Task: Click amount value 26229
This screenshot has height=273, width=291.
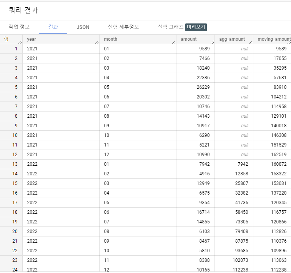Action: [x=203, y=87]
